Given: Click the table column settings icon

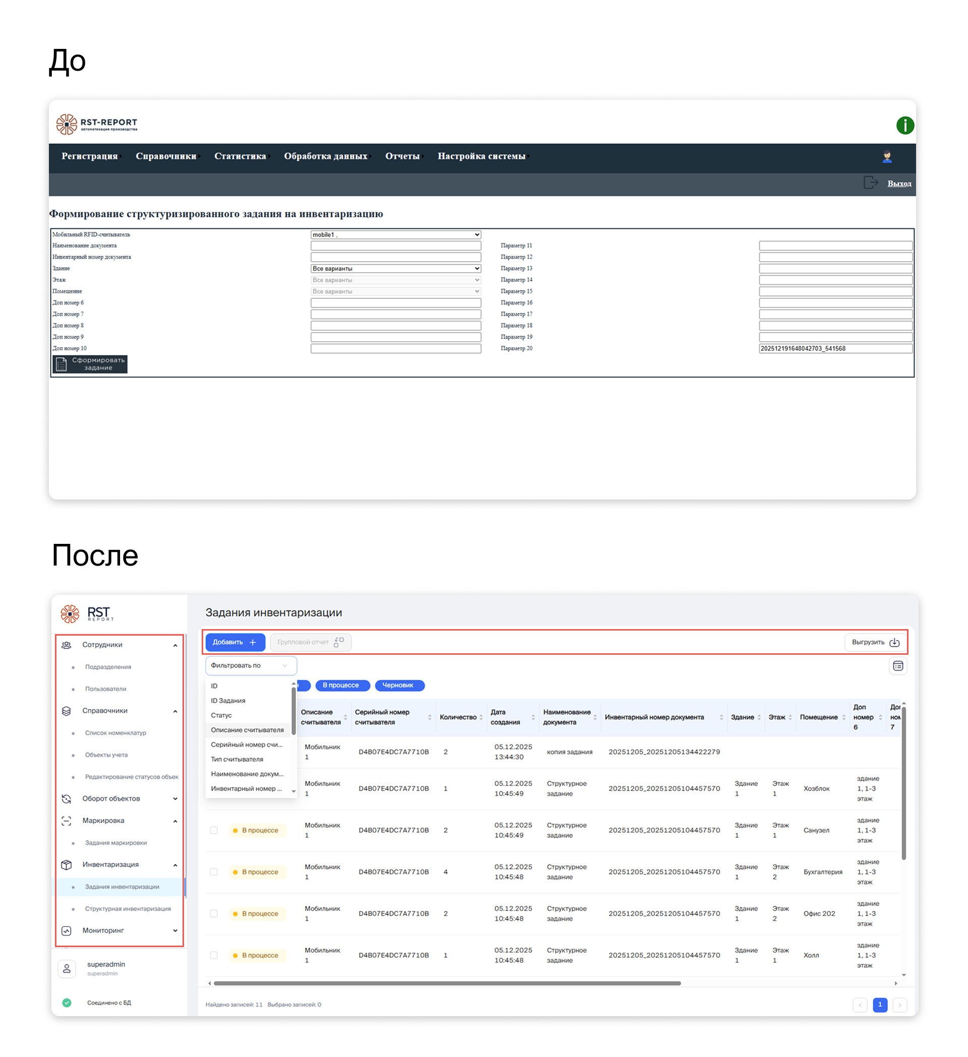Looking at the screenshot, I should pos(898,666).
